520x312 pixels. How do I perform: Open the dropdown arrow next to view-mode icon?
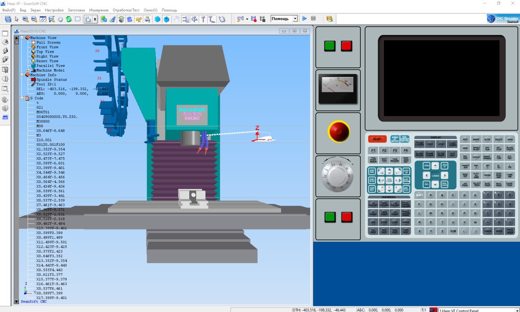[x=95, y=19]
